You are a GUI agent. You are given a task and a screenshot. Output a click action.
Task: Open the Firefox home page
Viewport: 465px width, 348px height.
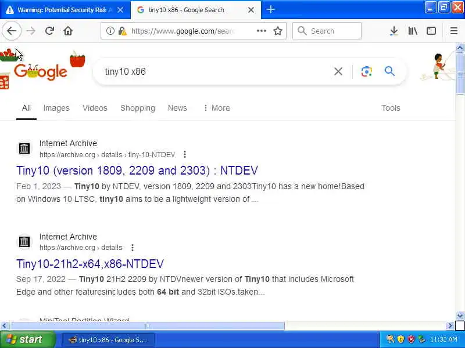pyautogui.click(x=68, y=31)
